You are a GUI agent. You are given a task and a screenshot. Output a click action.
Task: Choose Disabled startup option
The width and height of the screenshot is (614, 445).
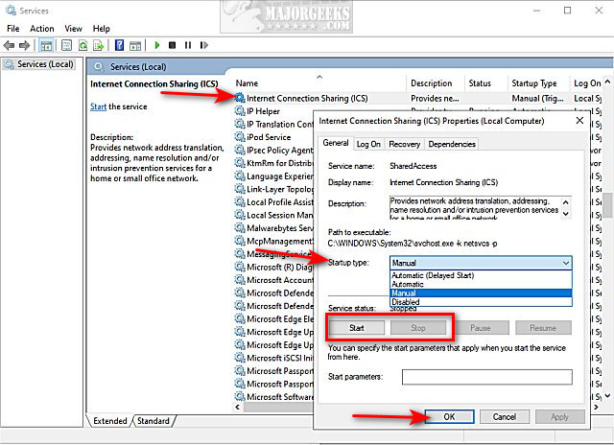point(481,302)
